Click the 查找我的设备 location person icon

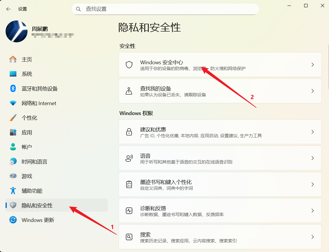tap(129, 91)
